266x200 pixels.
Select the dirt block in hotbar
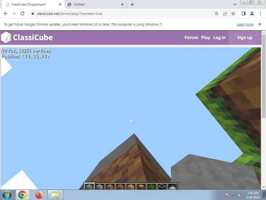[x=121, y=187]
